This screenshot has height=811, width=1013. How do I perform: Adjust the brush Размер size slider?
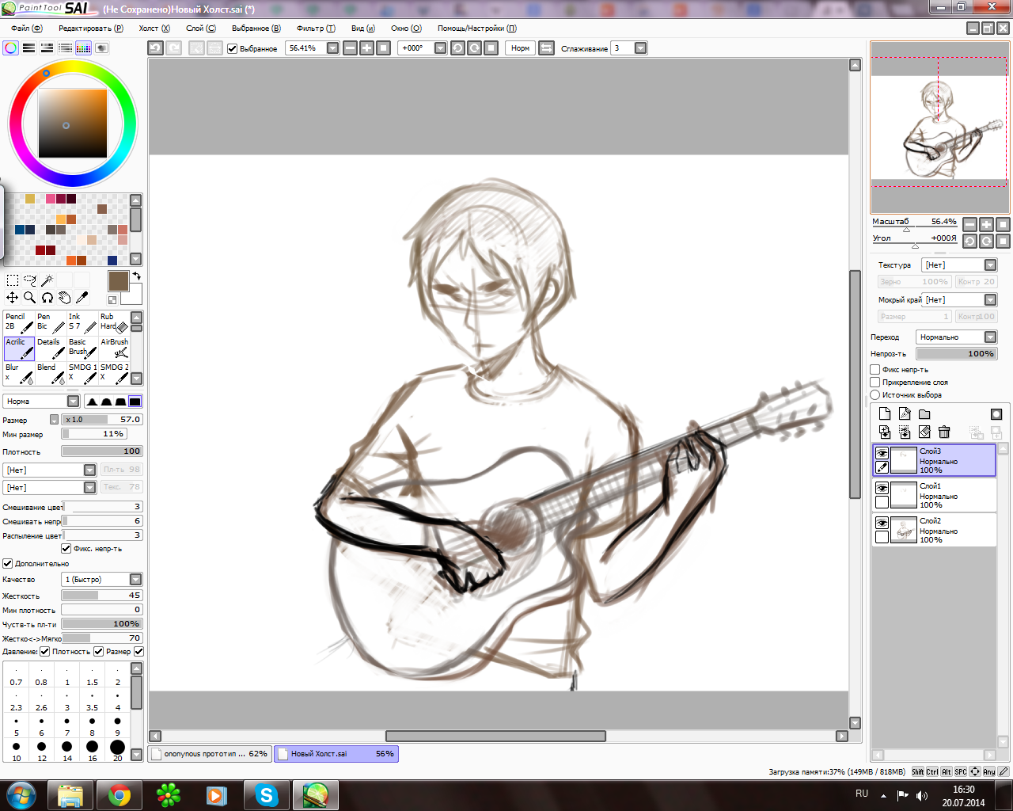pyautogui.click(x=102, y=420)
